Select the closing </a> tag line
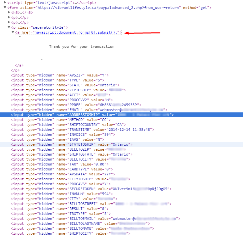The height and width of the screenshot is (237, 243). click(19, 65)
